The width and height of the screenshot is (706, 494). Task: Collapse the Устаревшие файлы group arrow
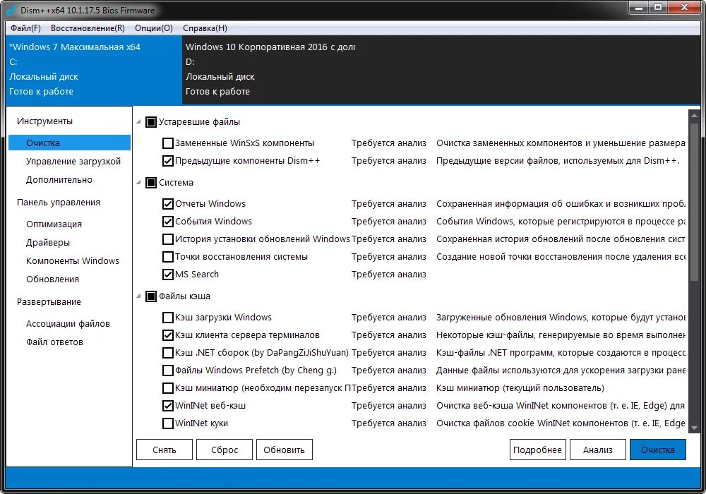(x=138, y=122)
